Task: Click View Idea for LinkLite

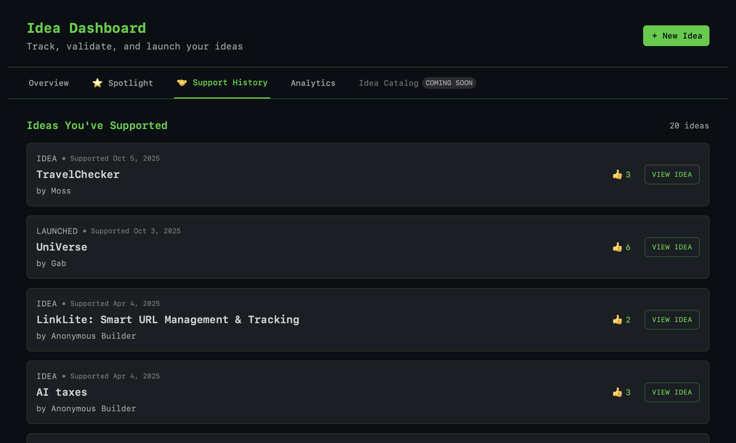Action: (x=671, y=319)
